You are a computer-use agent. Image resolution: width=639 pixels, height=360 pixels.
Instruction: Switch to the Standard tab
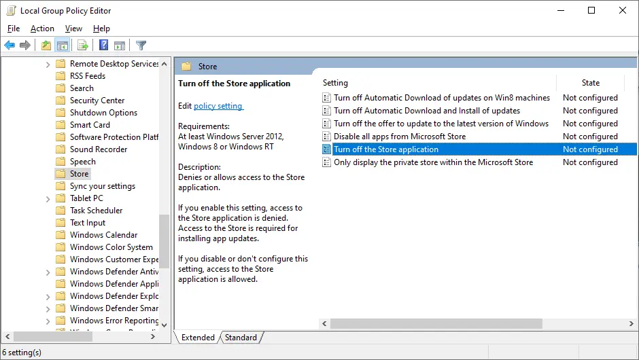coord(241,338)
